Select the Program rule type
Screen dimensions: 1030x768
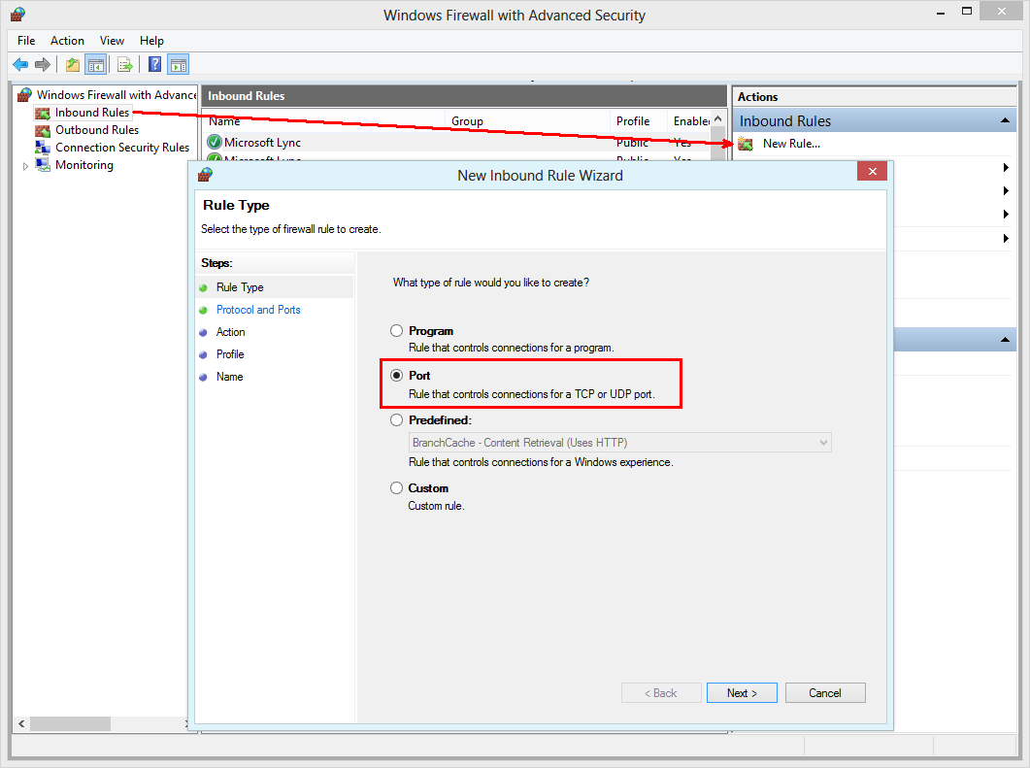pyautogui.click(x=396, y=330)
